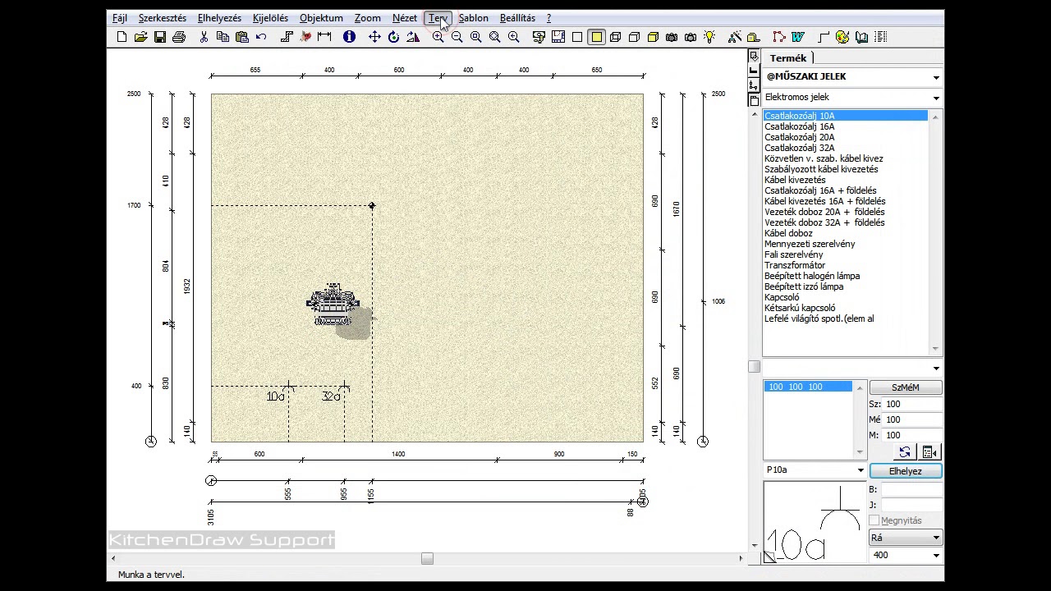Switch to the empty white square view

point(577,37)
